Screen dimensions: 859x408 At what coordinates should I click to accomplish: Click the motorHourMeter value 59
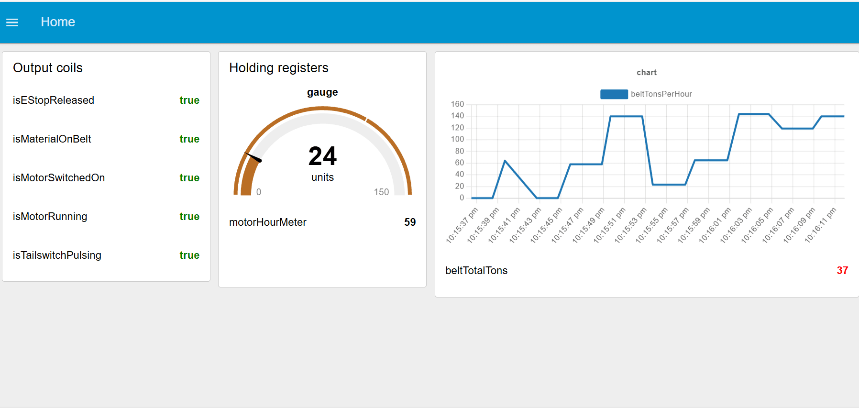coord(410,222)
